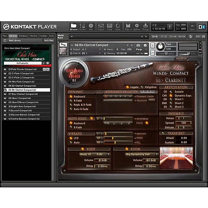The image size is (208, 208).
Task: Click the rack resize icon beside AUX
Action: (204, 37)
